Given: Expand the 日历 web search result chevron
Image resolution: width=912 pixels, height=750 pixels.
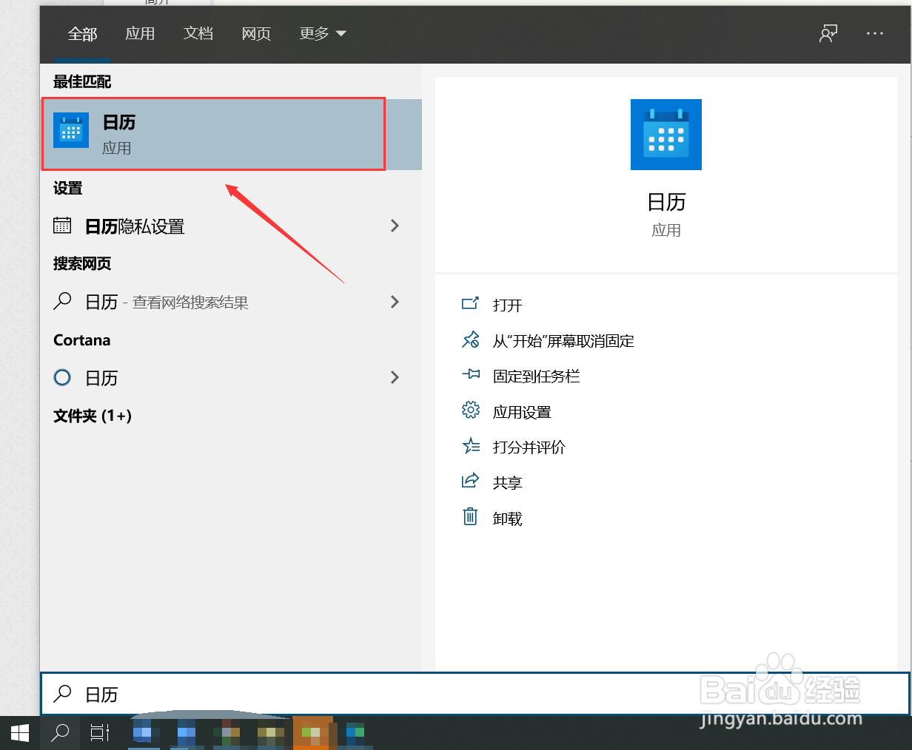Looking at the screenshot, I should [395, 302].
